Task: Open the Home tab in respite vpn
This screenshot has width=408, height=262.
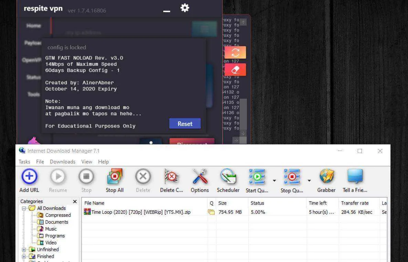Action: point(33,25)
